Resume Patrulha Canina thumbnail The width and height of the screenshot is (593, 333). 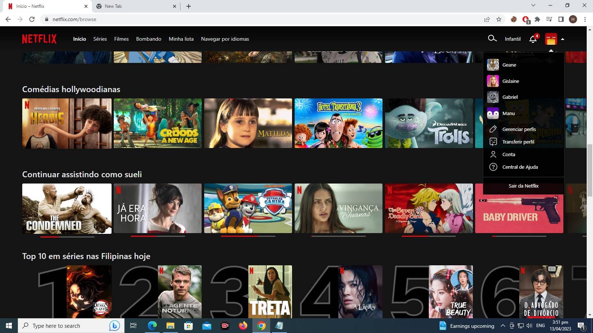click(x=248, y=208)
